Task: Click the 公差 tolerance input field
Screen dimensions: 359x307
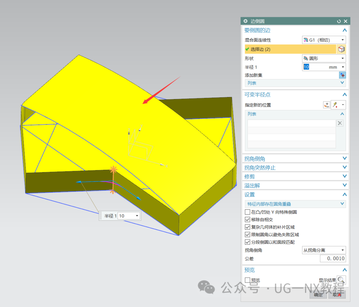Action: (333, 258)
